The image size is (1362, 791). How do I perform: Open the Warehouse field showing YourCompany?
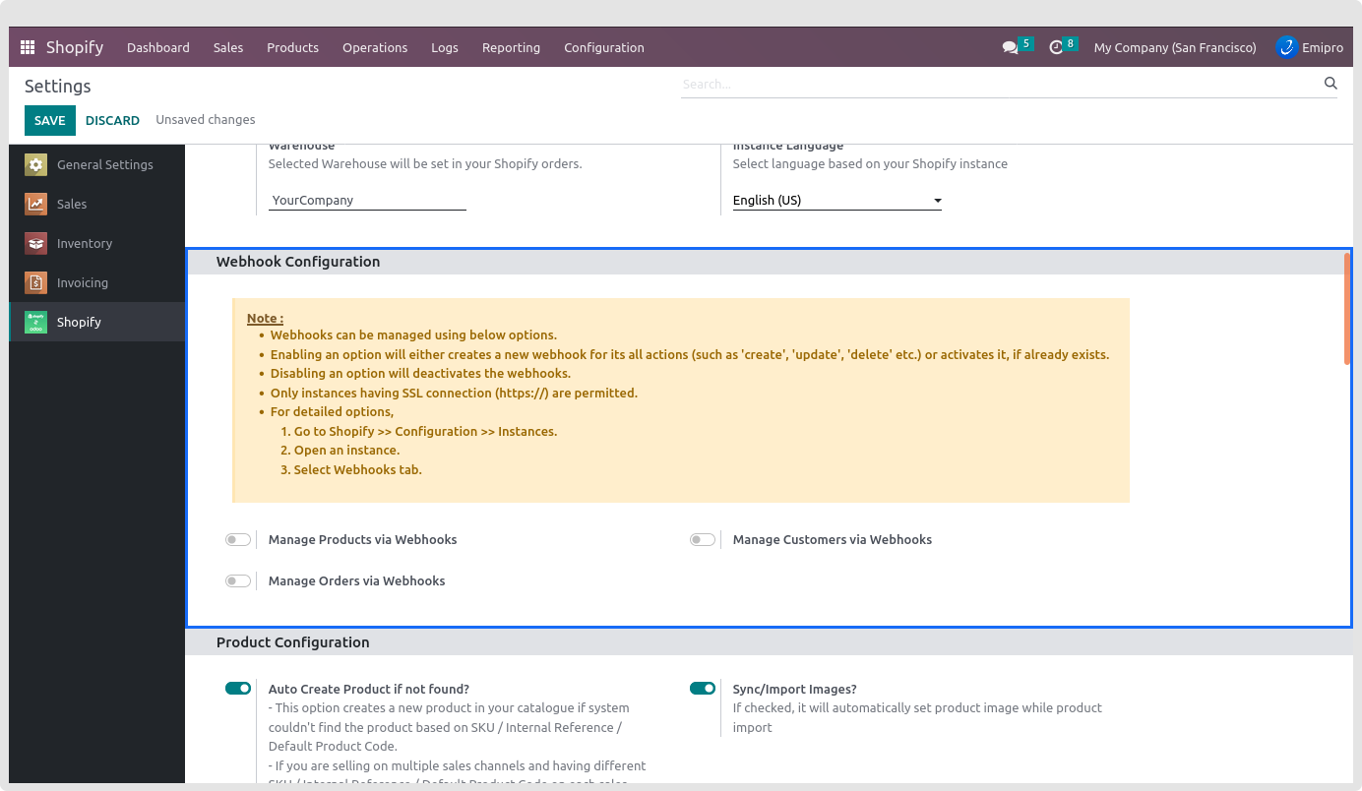pyautogui.click(x=367, y=200)
